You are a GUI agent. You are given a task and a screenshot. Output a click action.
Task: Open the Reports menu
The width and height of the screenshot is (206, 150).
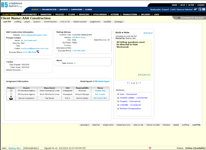point(64,10)
